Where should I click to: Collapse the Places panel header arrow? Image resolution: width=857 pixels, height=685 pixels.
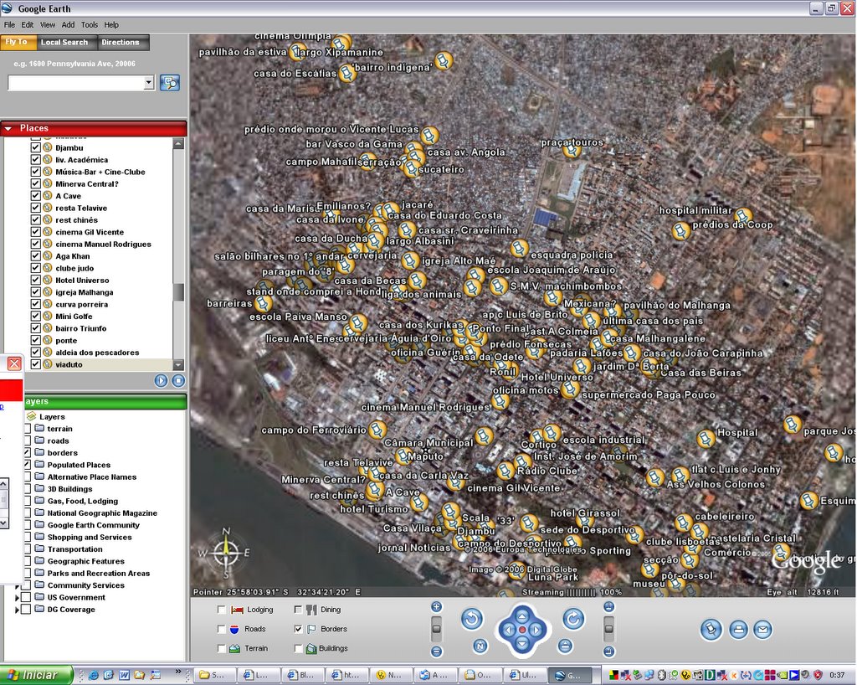pos(8,128)
